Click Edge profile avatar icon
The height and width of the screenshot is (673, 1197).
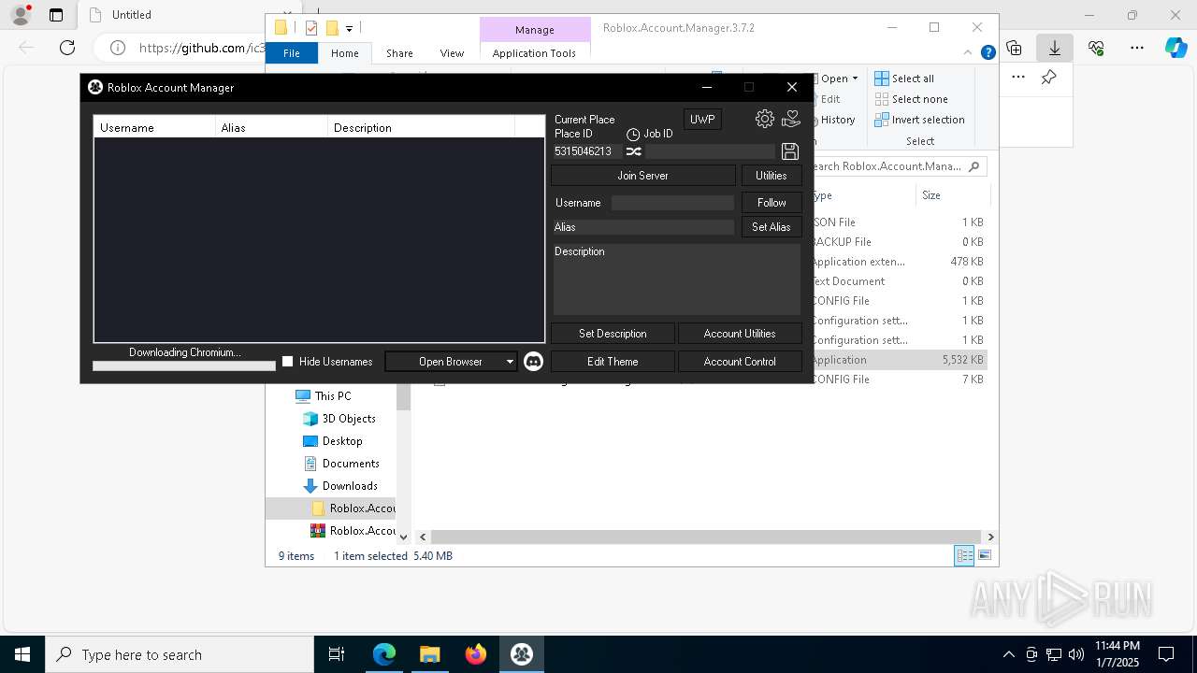point(21,15)
